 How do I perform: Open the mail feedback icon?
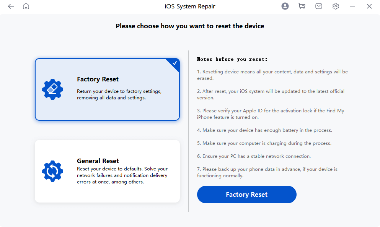click(x=319, y=6)
